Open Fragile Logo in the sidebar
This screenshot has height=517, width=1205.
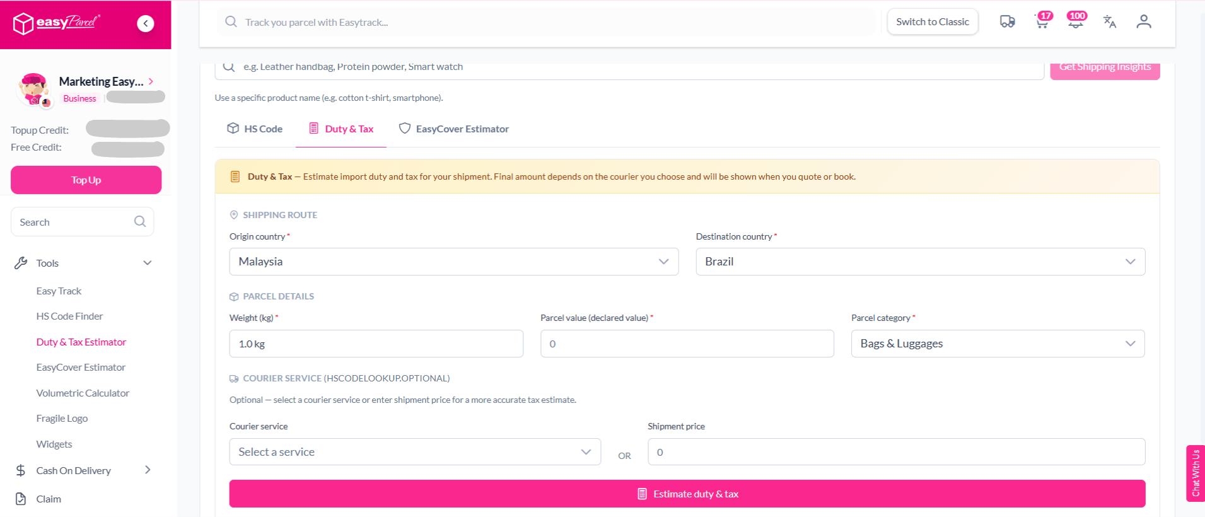tap(62, 418)
